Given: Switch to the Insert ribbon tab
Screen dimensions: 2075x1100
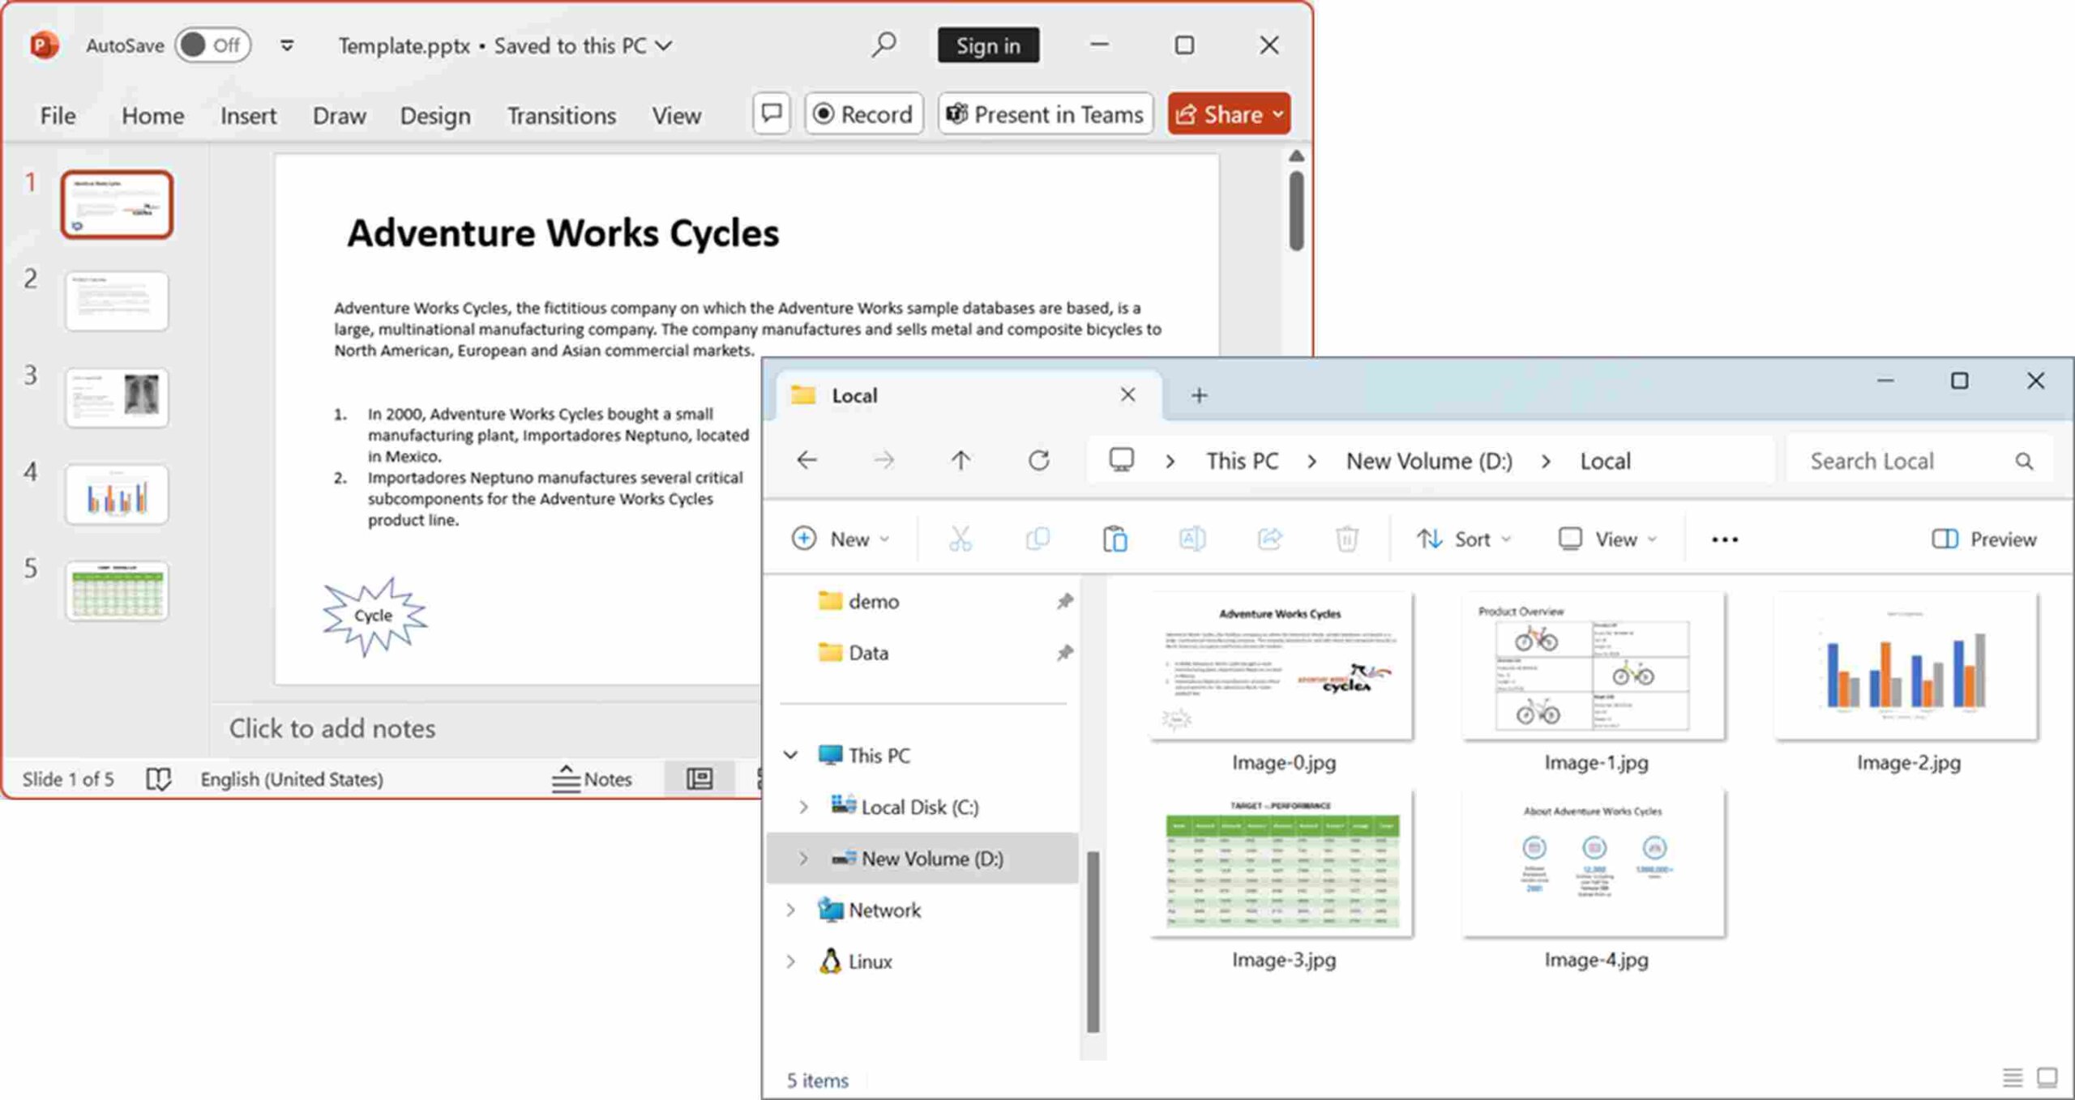Looking at the screenshot, I should 248,116.
